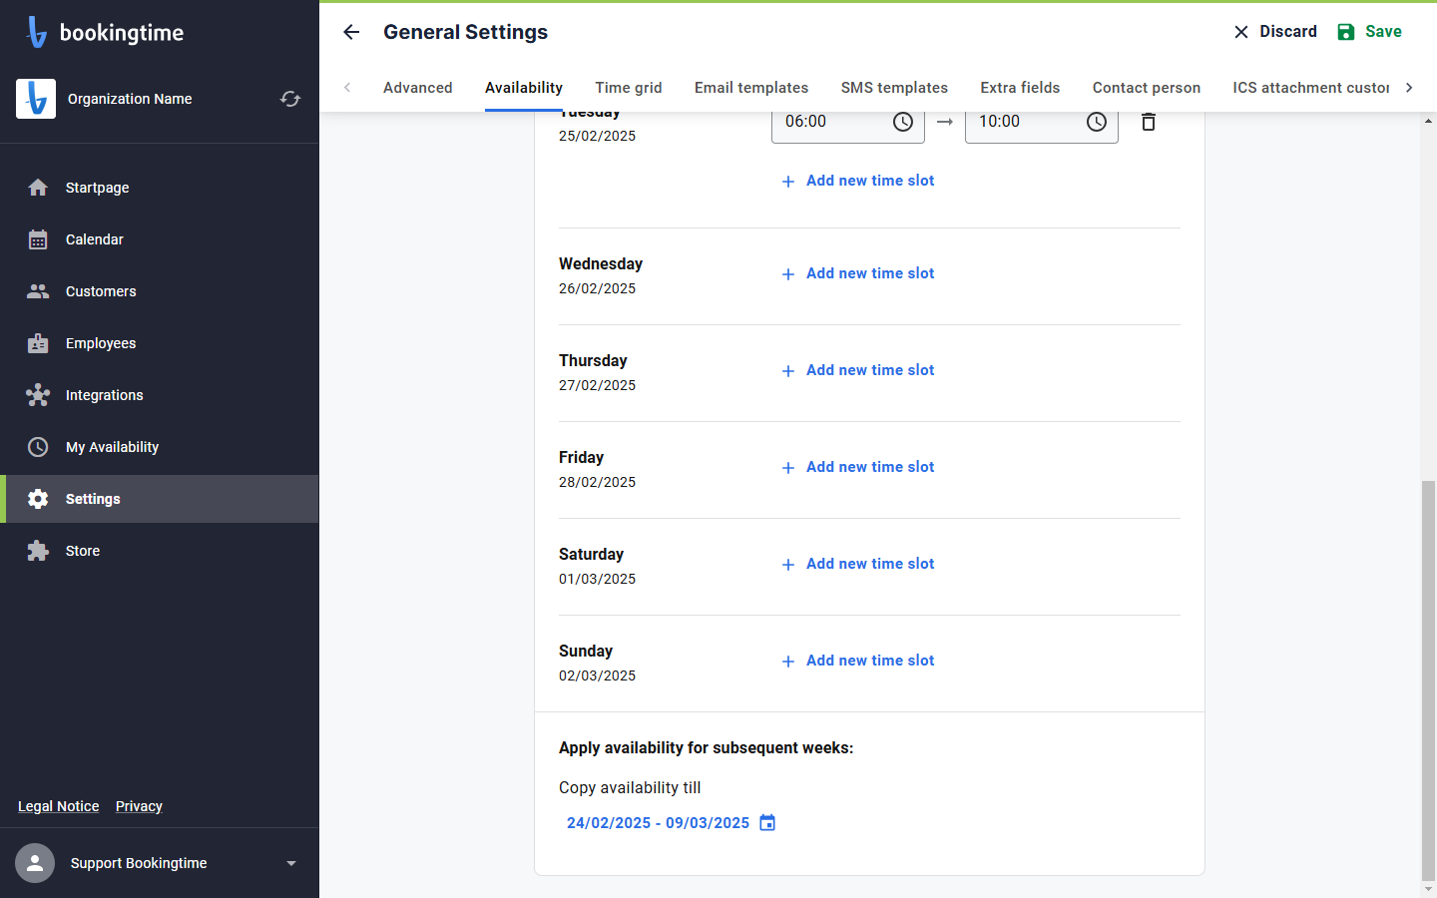Add new time slot for Tuesday
This screenshot has width=1437, height=898.
[x=858, y=181]
